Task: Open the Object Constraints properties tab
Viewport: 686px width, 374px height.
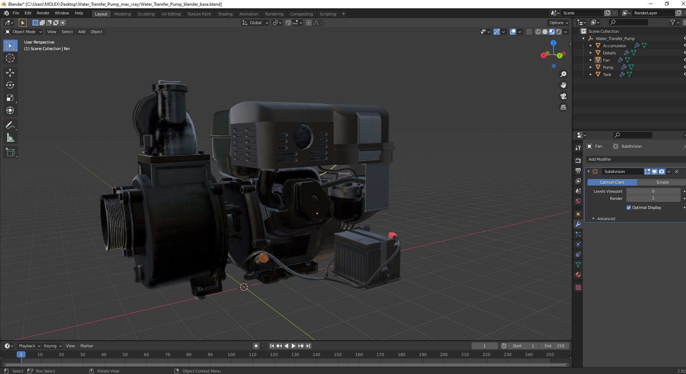Action: coord(578,254)
